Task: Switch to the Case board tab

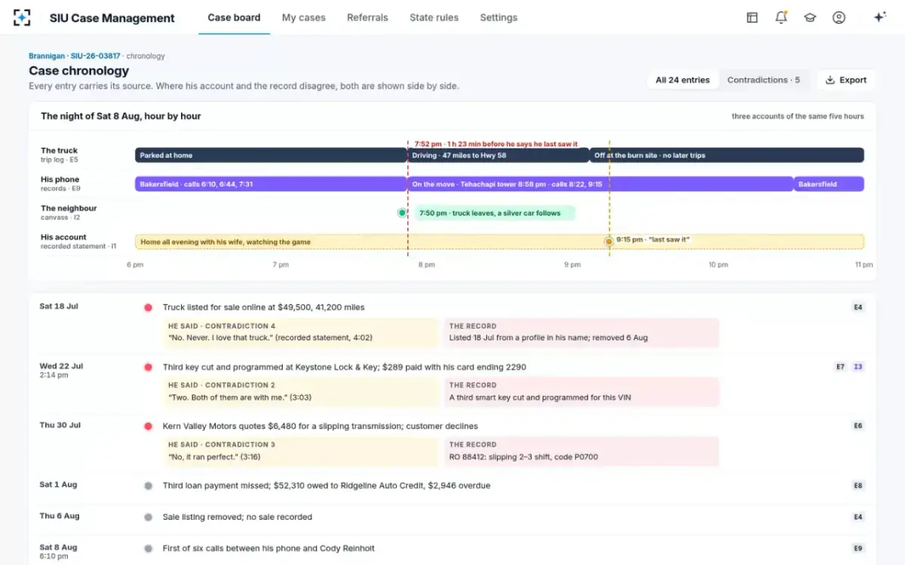Action: [234, 17]
